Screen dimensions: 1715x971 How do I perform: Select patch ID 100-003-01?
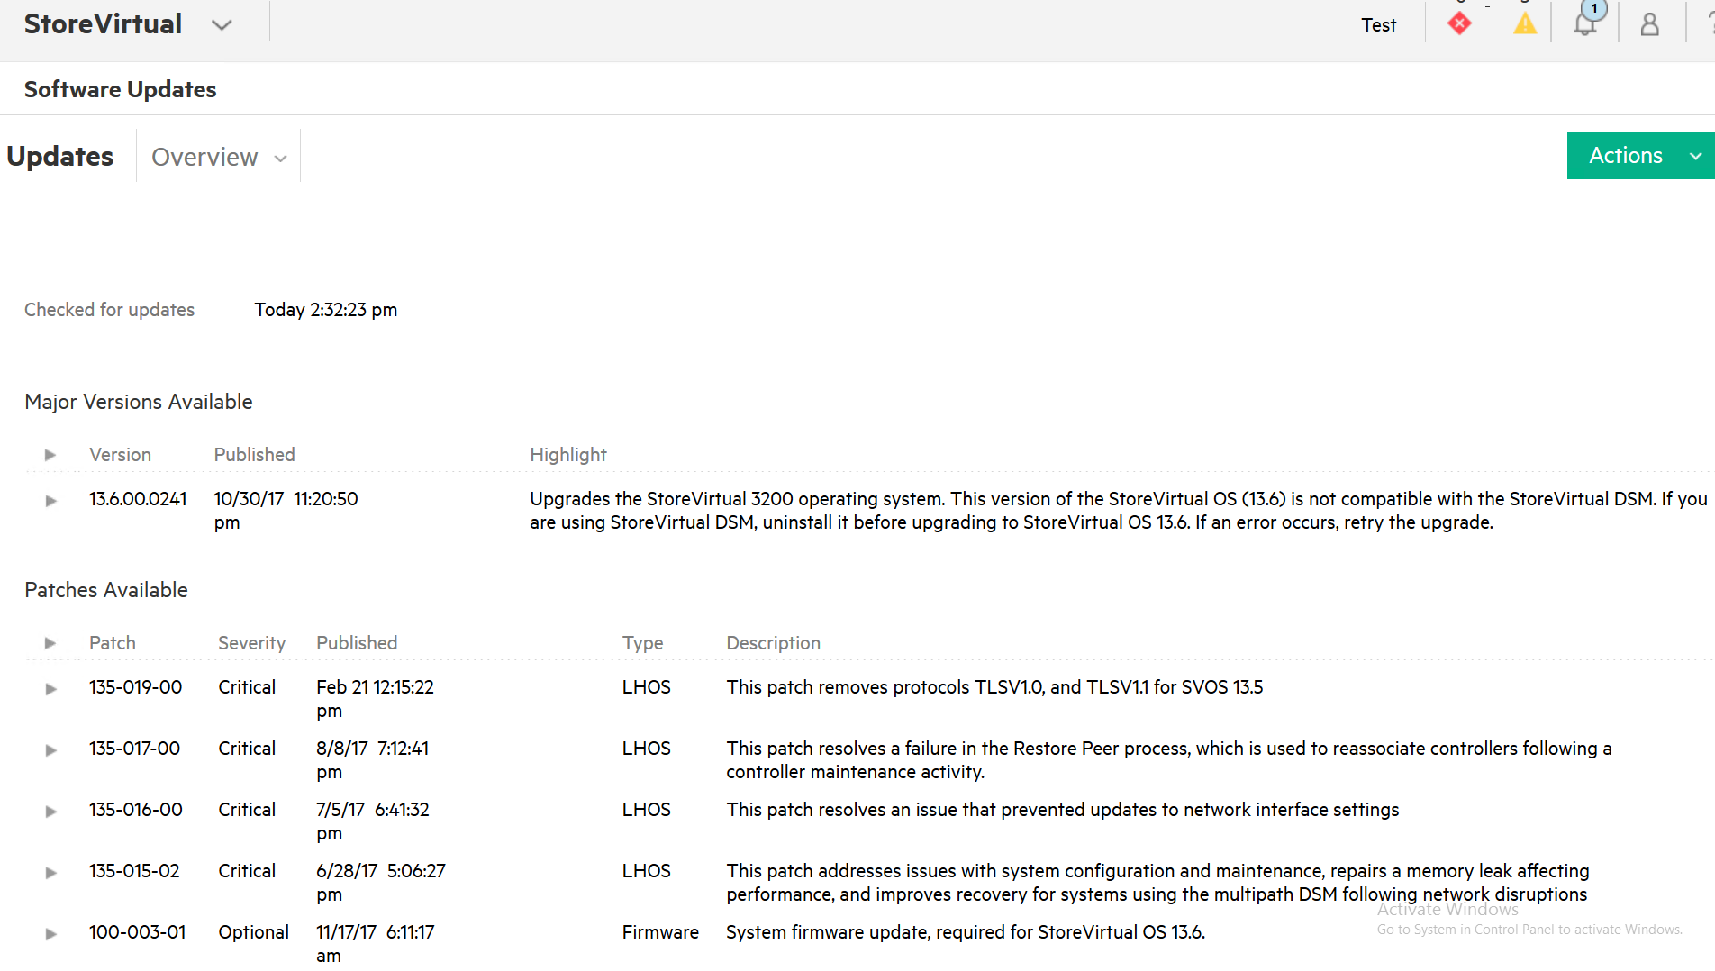click(x=137, y=932)
